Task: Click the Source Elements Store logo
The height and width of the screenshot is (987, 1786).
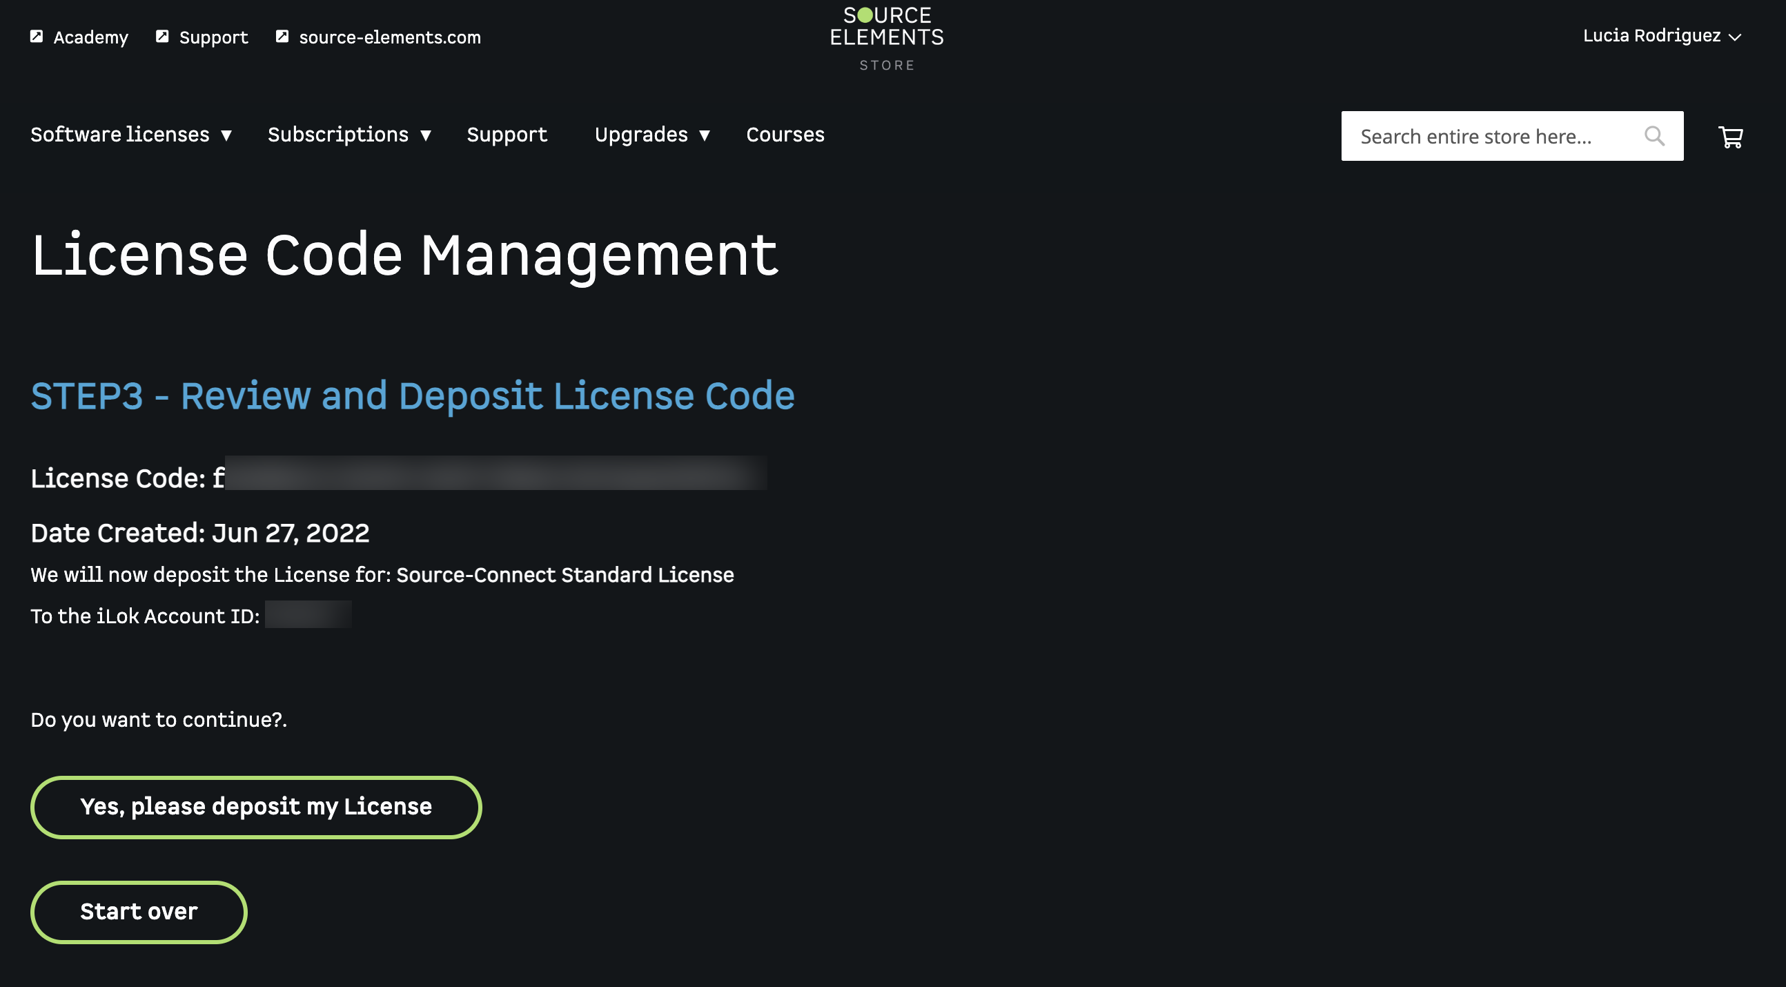Action: coord(887,38)
